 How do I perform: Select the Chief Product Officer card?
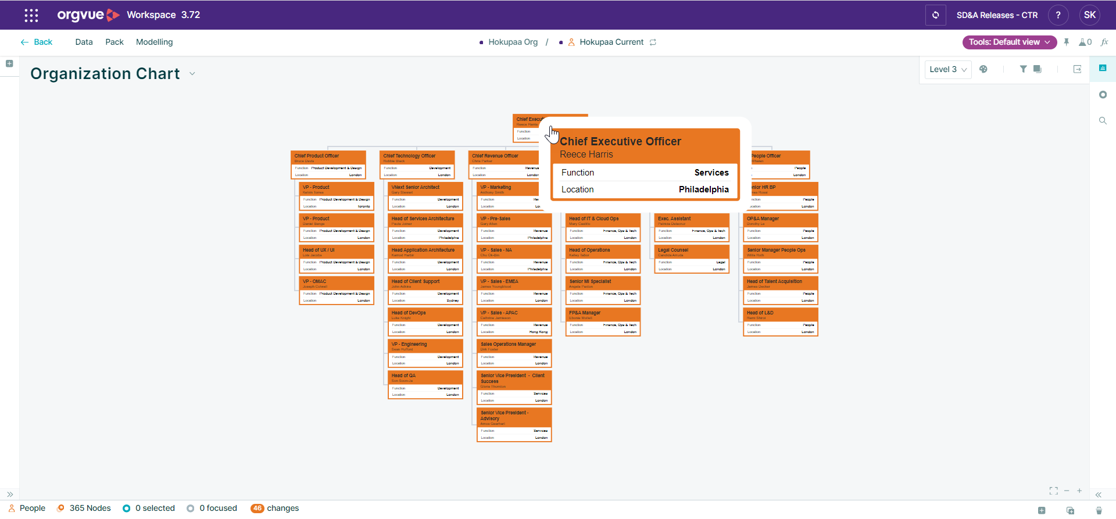328,164
